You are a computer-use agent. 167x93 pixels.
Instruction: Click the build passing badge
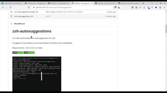(18, 52)
